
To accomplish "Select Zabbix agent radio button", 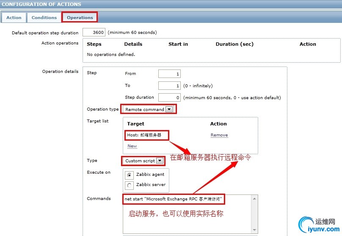I will coord(129,175).
